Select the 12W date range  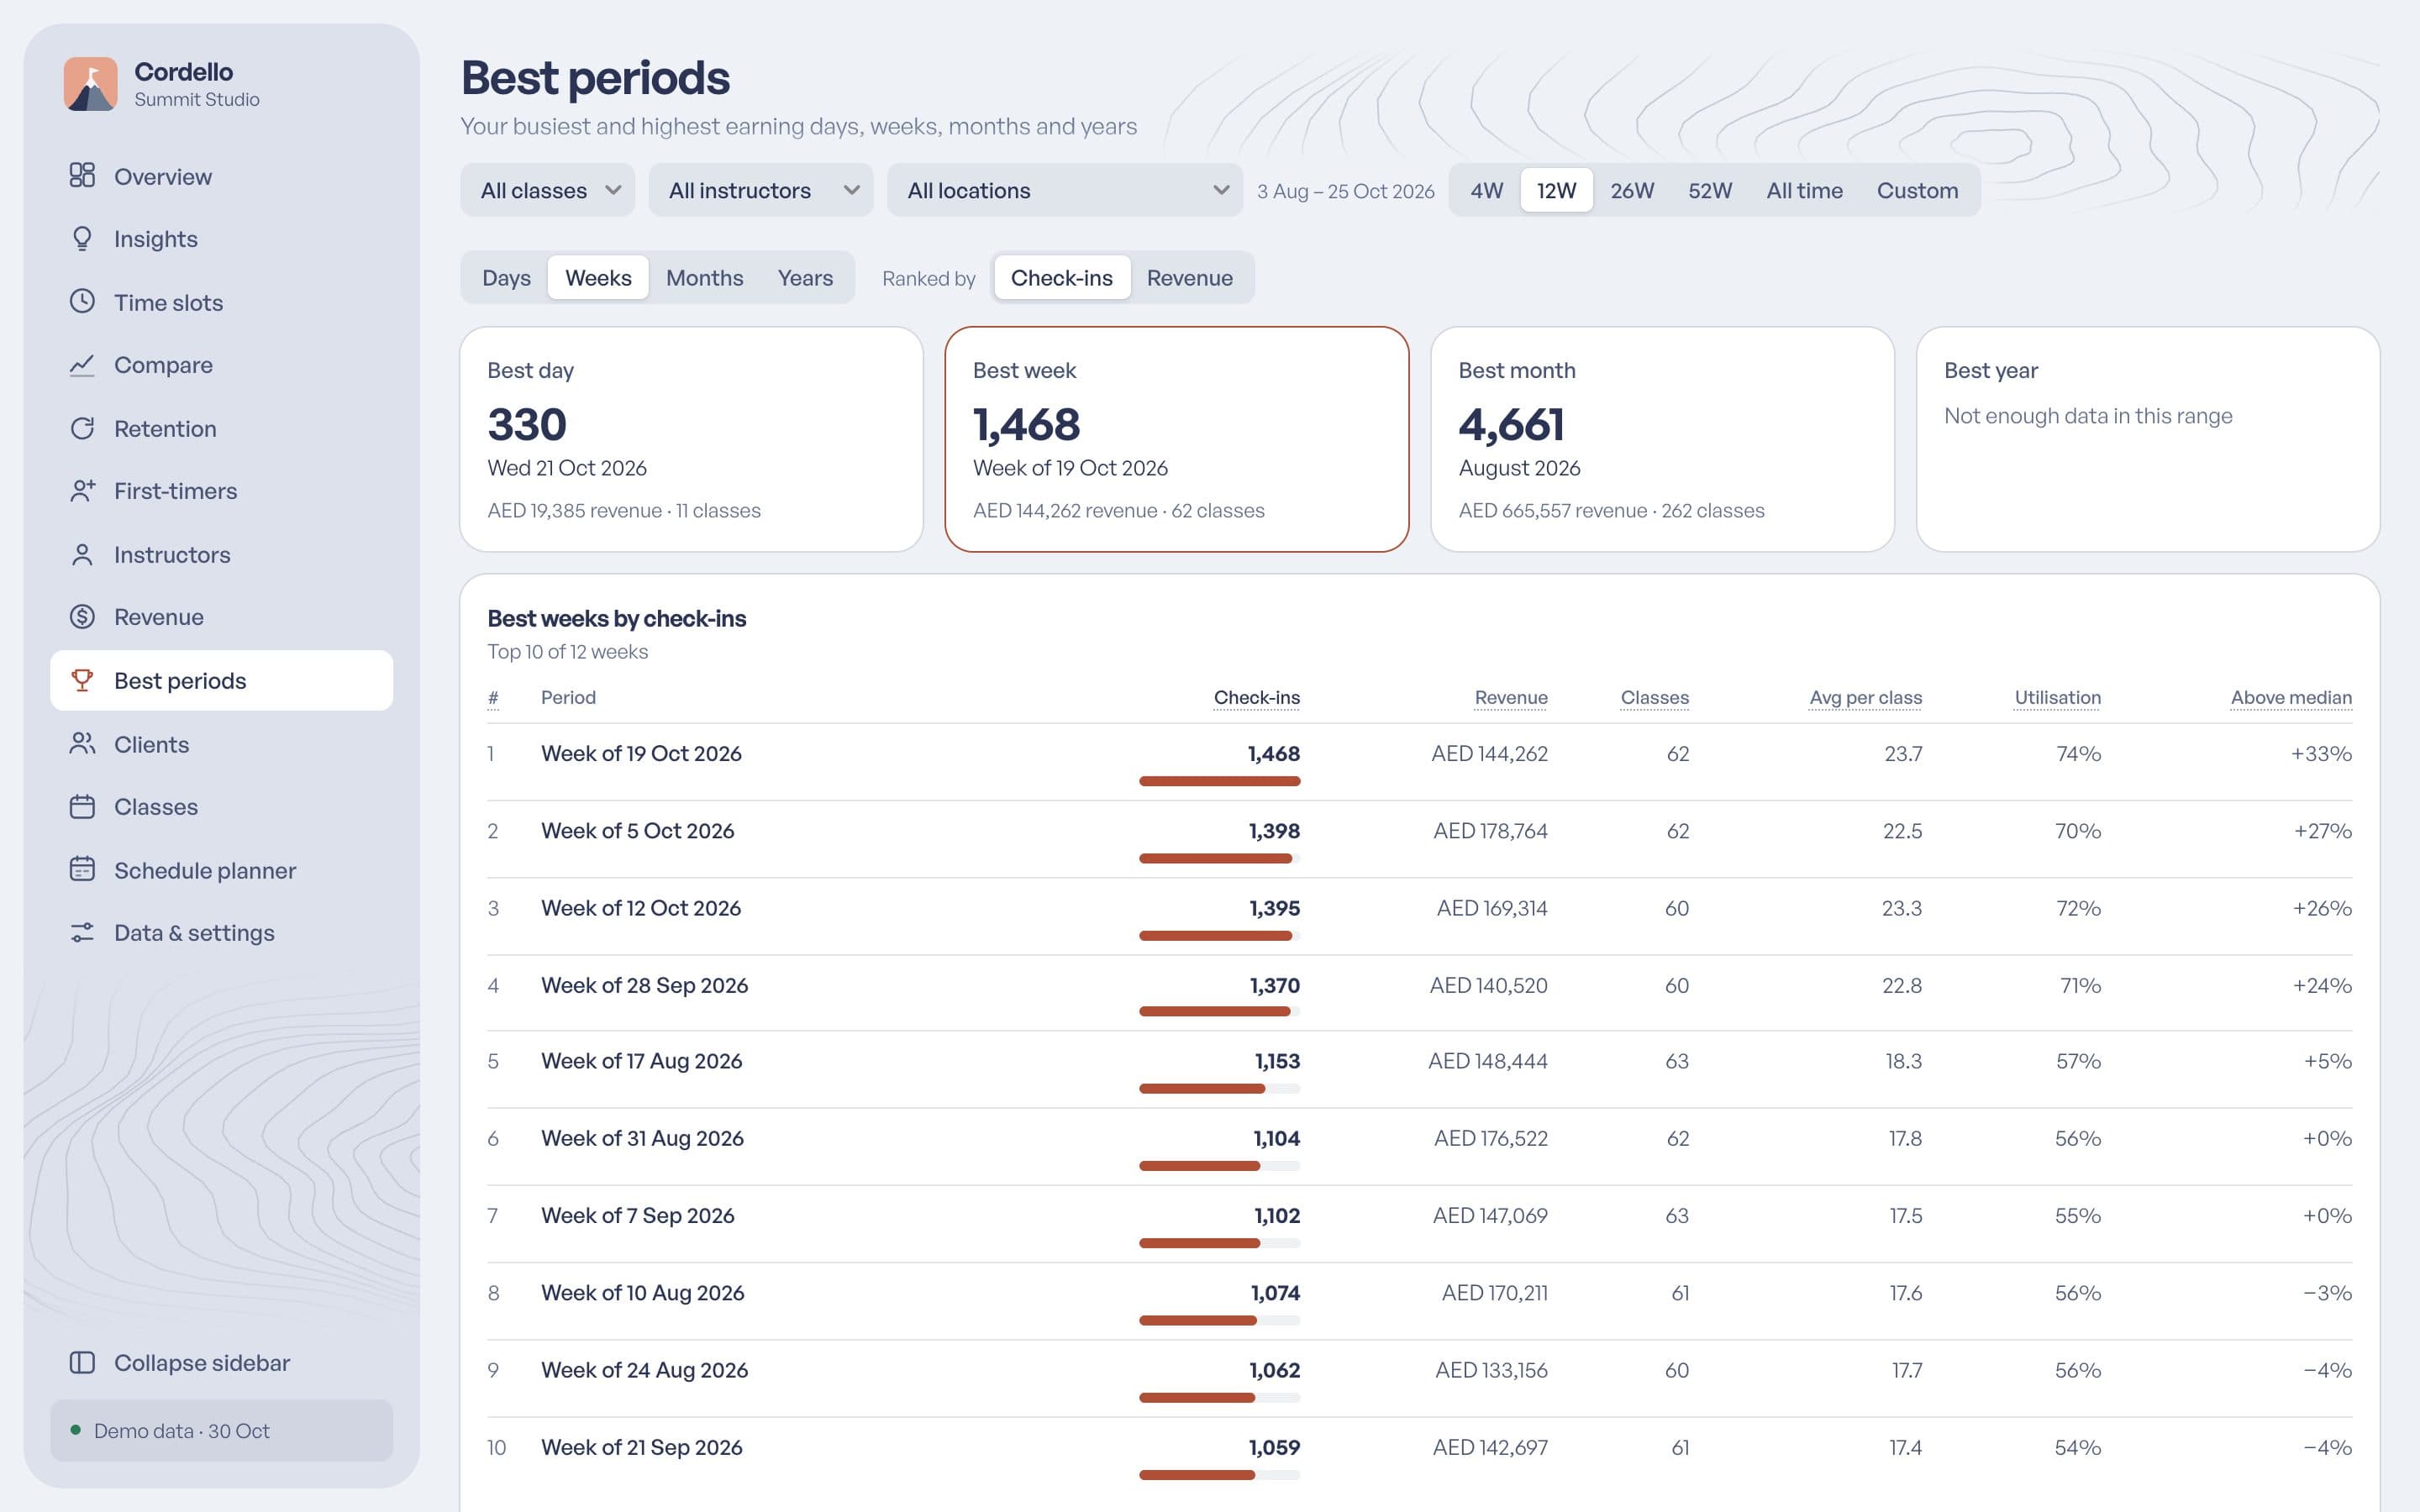1556,190
